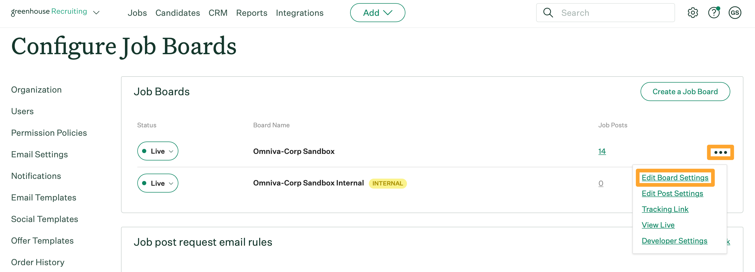Open Developer Settings from the menu
755x272 pixels.
click(674, 241)
